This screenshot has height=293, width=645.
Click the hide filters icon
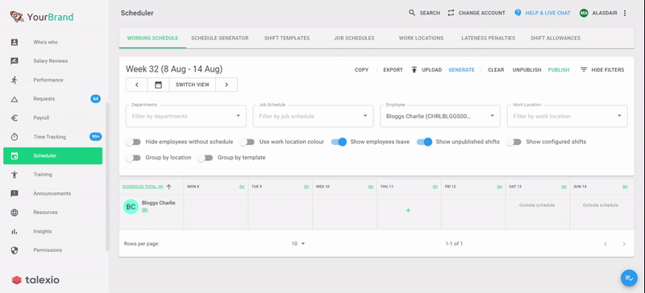tap(584, 70)
